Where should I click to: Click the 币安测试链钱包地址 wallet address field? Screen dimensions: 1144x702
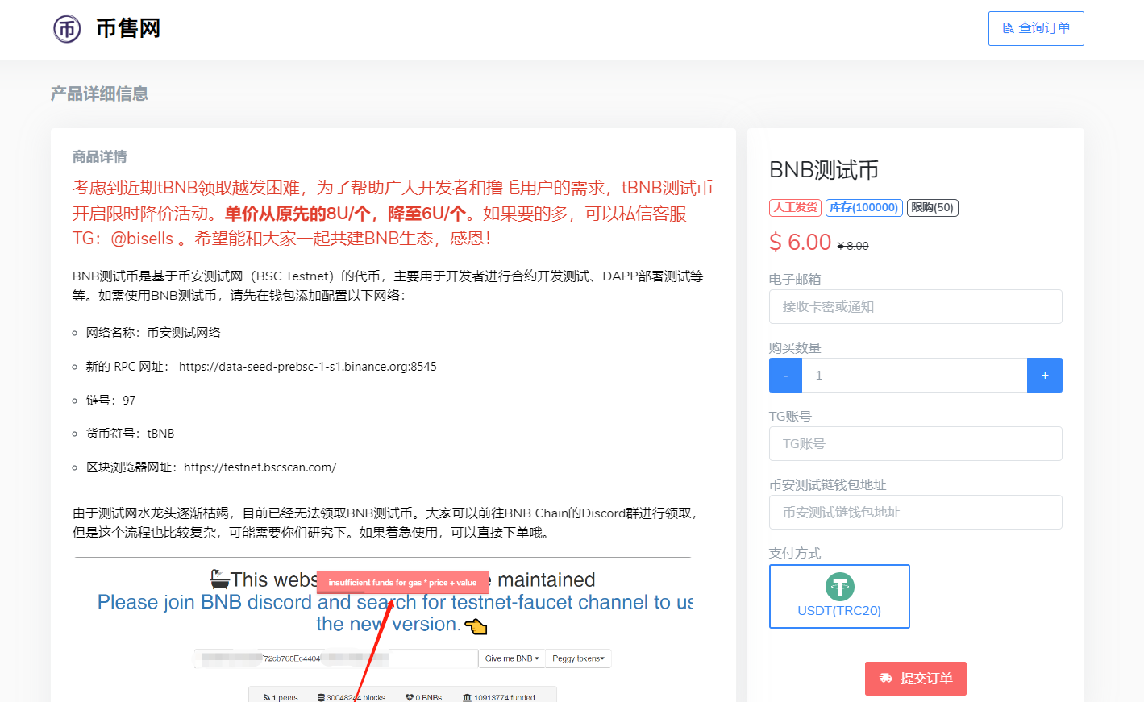tap(915, 513)
